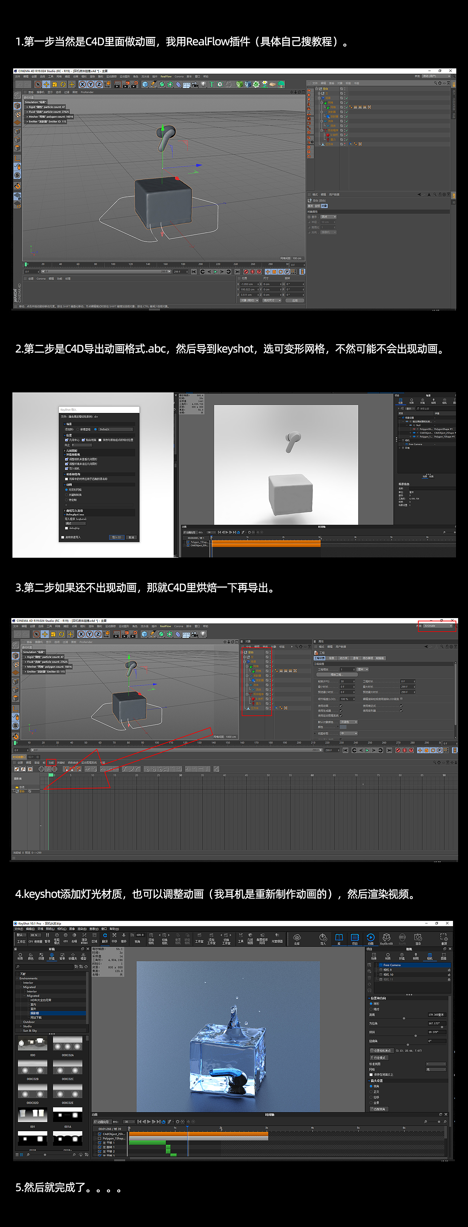Click Texture mode icon in first Cinema 4D sidebar
The image size is (468, 1227).
[18, 114]
